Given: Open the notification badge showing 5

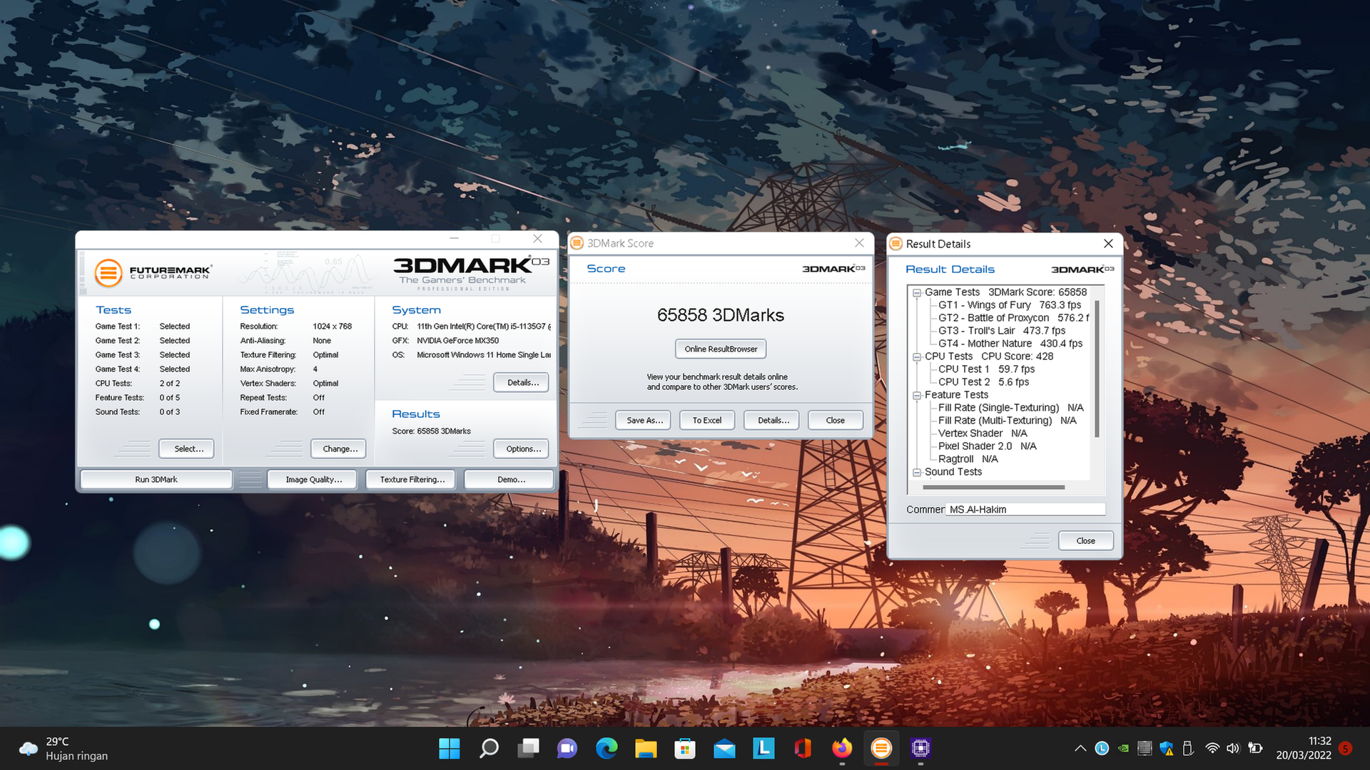Looking at the screenshot, I should (x=1346, y=748).
